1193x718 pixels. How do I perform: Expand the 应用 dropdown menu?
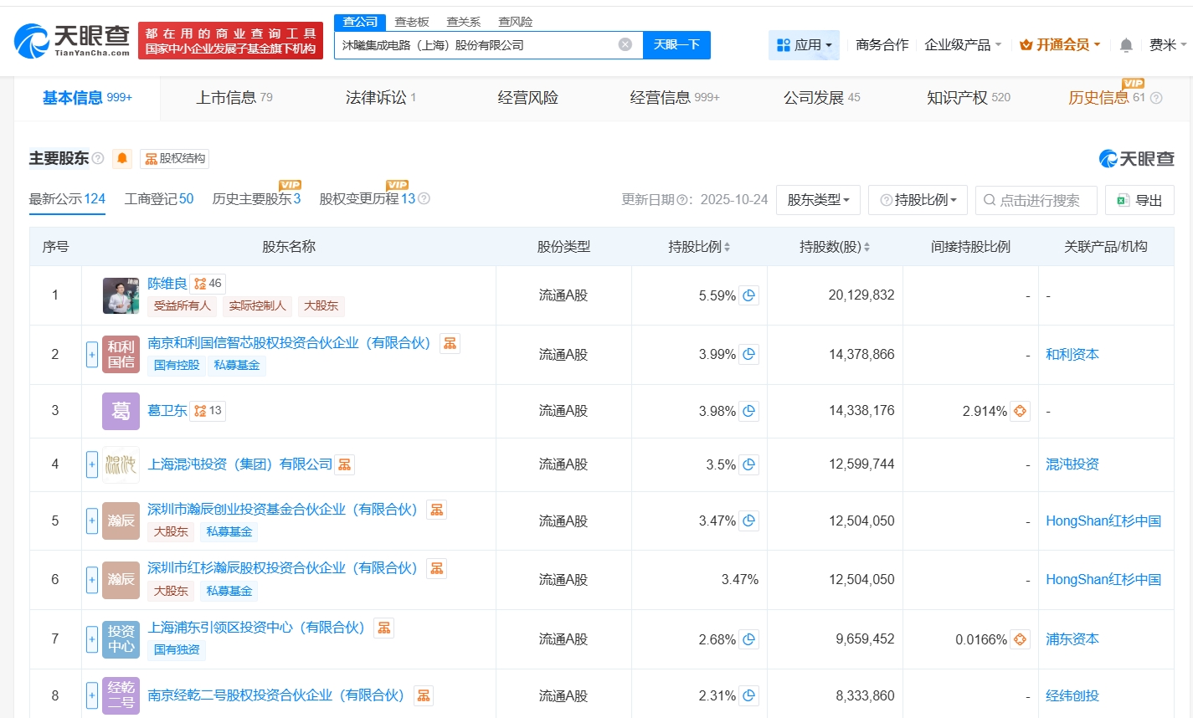(x=804, y=45)
